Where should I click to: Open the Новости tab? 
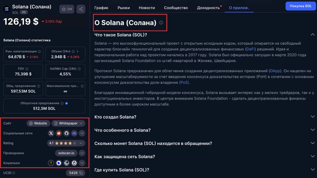(147, 8)
